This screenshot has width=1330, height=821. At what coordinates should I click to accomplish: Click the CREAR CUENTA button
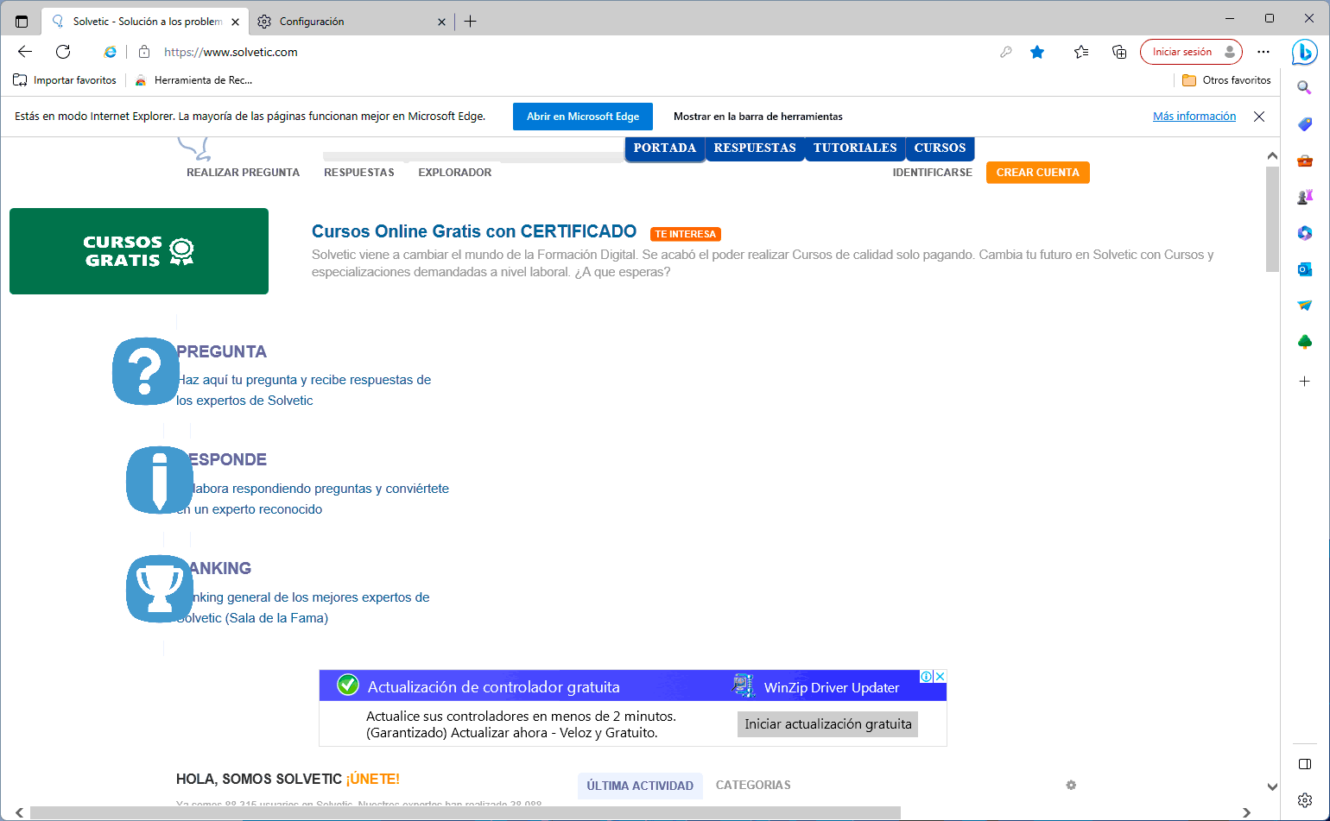1038,173
